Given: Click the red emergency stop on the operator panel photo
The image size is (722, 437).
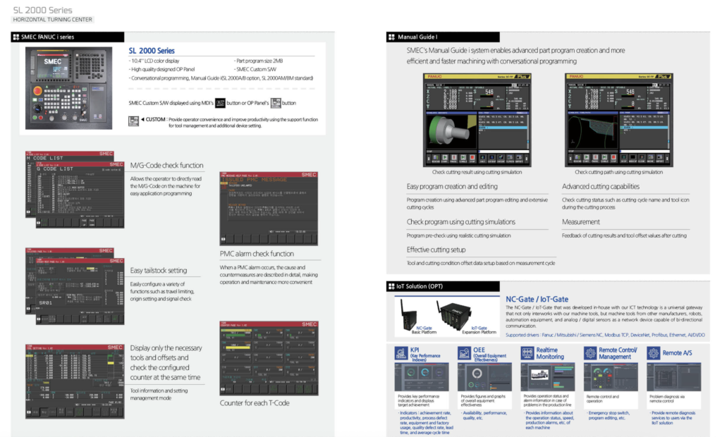Looking at the screenshot, I should pyautogui.click(x=38, y=91).
